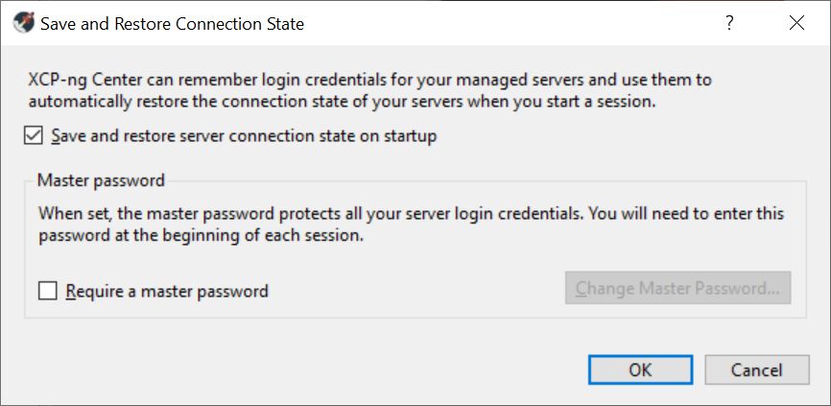Click the 'Require a master password' label text

(x=167, y=291)
